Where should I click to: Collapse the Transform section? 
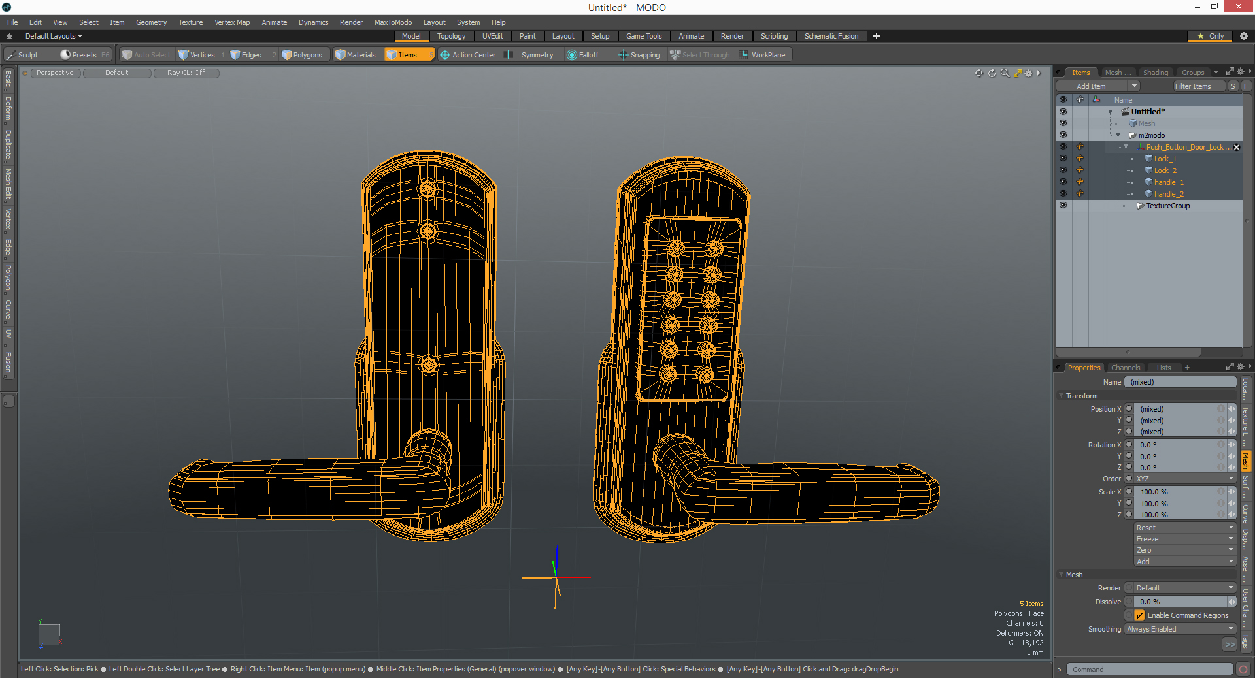tap(1061, 396)
